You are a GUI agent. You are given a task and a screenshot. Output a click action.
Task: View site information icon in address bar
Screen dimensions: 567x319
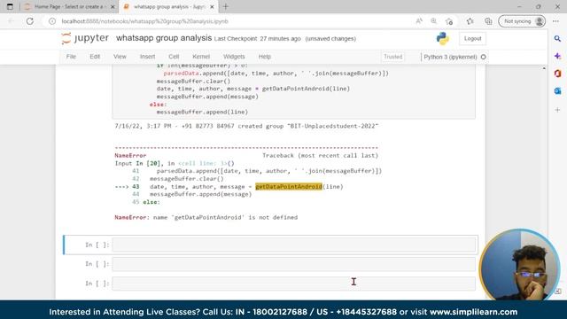click(x=52, y=21)
